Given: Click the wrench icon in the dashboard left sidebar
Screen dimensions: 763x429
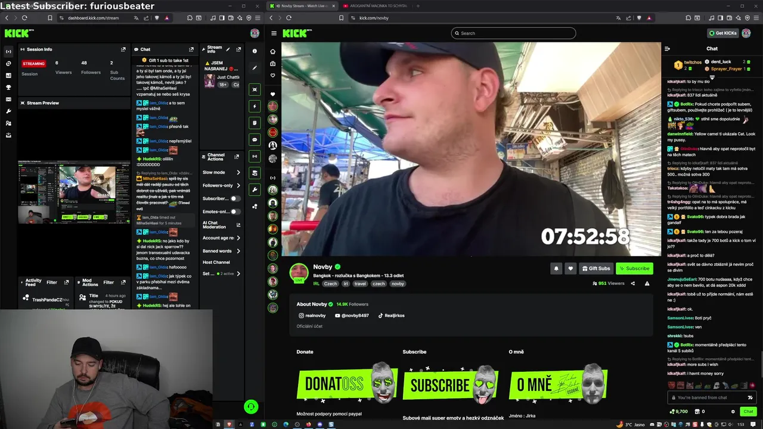Looking at the screenshot, I should [8, 111].
